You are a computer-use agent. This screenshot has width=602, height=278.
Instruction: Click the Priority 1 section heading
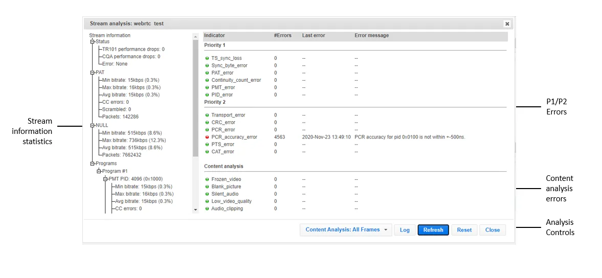(215, 45)
